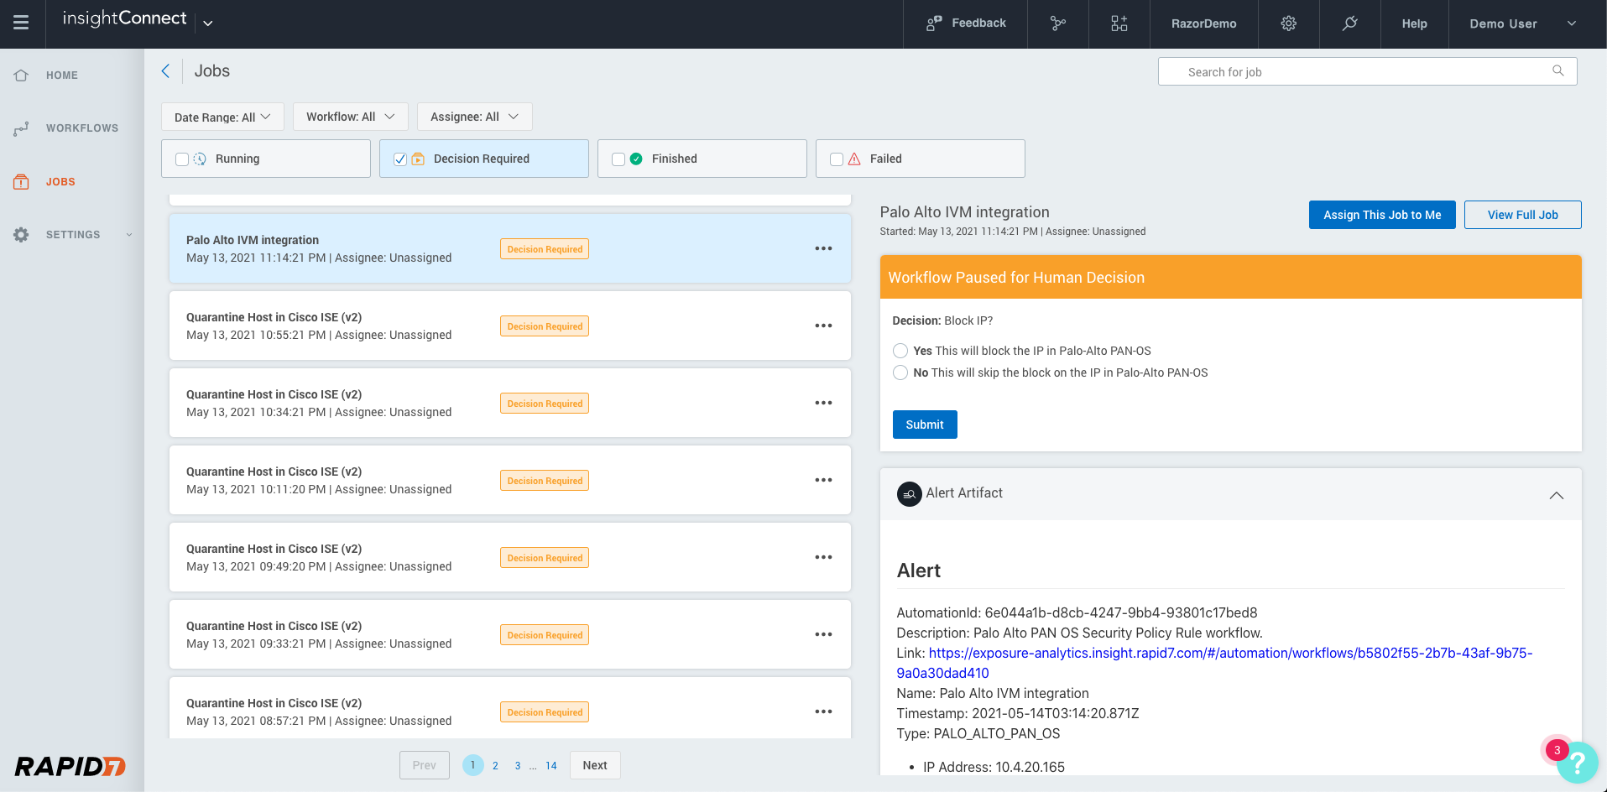Collapse the Alert Artifact section
1607x792 pixels.
pos(1556,495)
